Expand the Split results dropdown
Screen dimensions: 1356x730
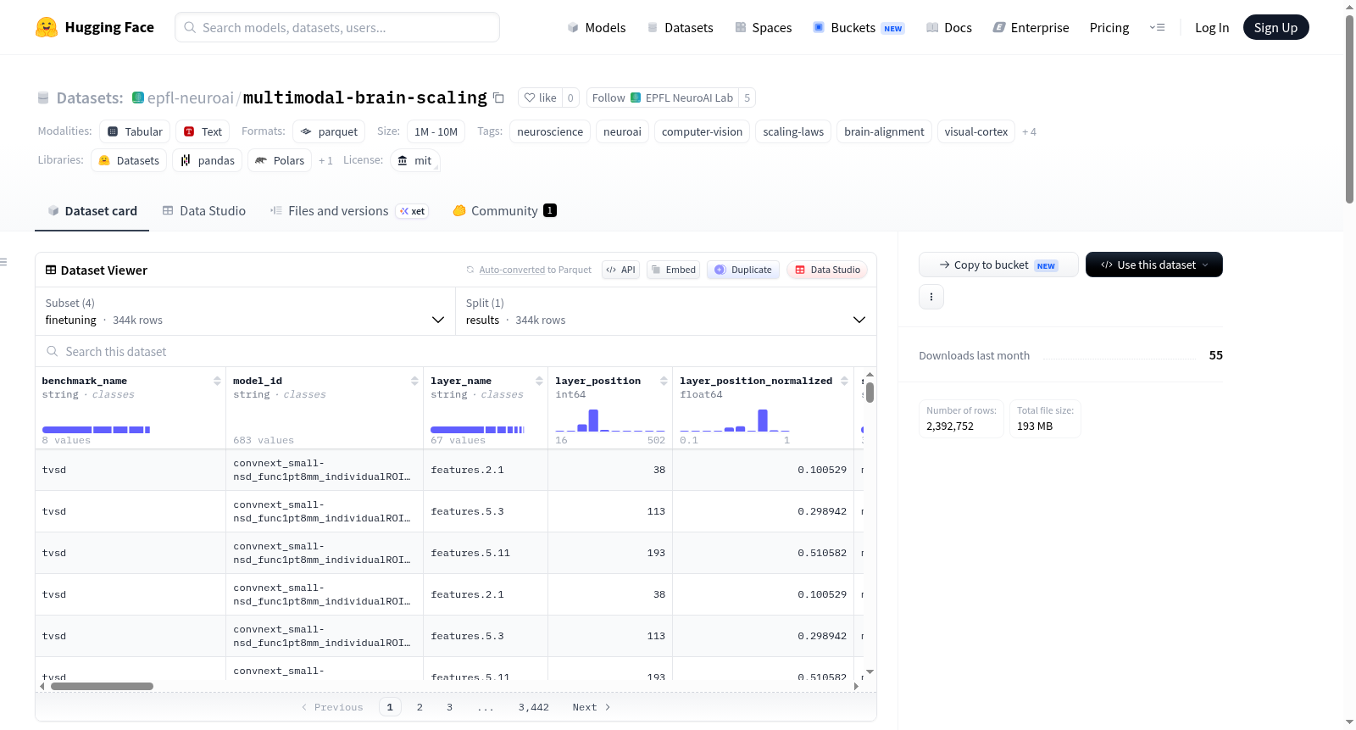[x=666, y=311]
